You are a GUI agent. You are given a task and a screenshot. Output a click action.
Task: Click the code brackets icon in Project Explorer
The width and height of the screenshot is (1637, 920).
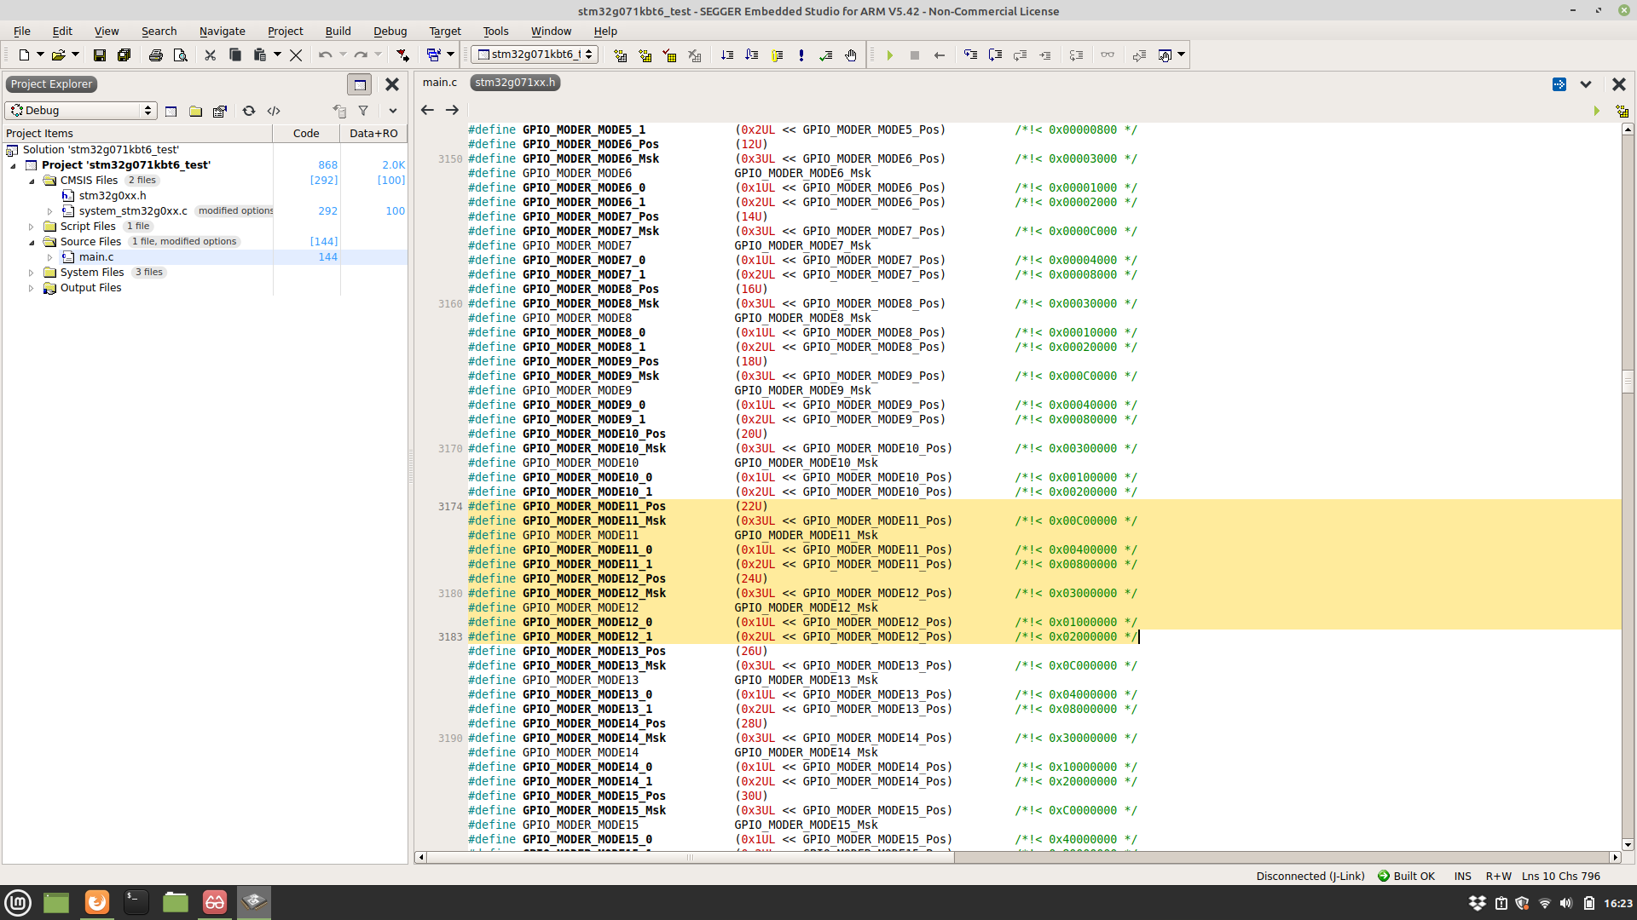point(274,111)
